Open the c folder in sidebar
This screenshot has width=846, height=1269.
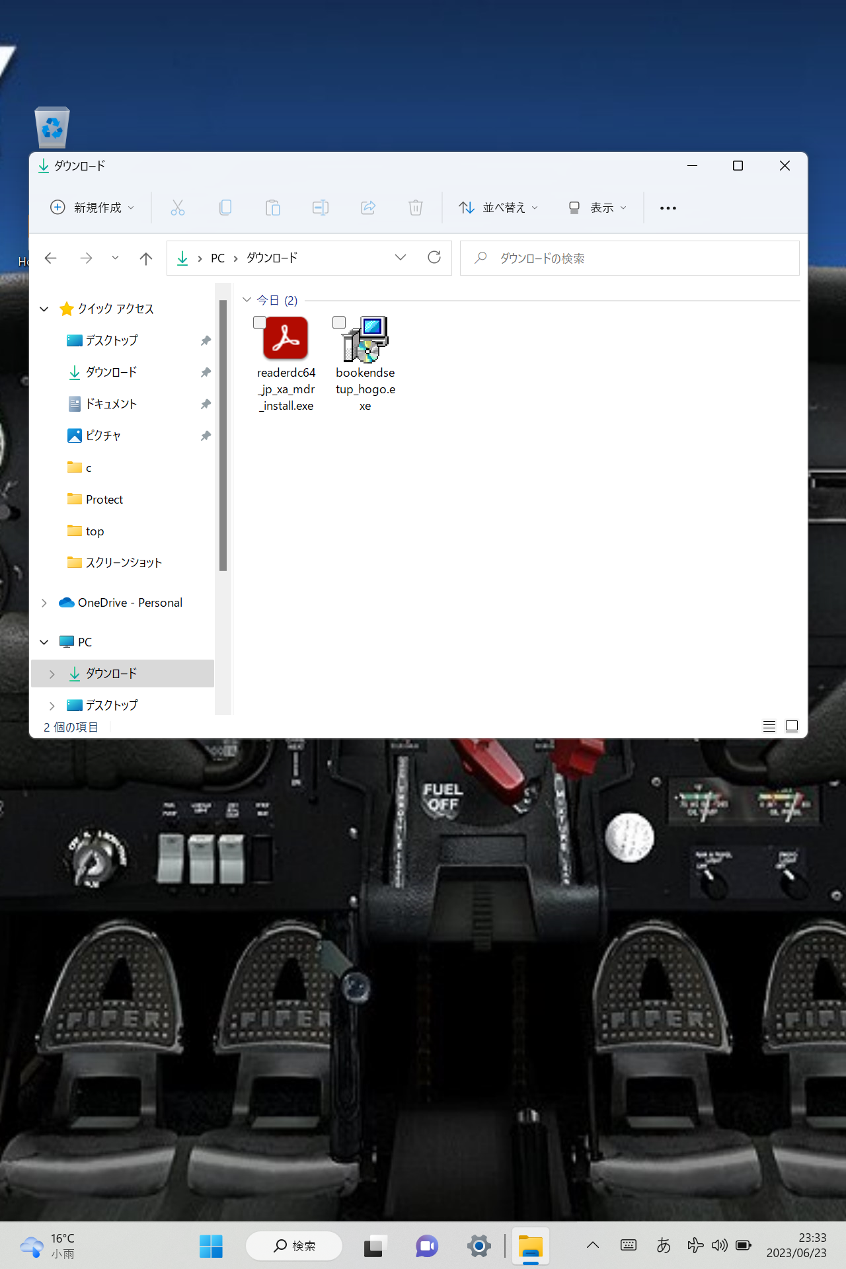[x=89, y=467]
